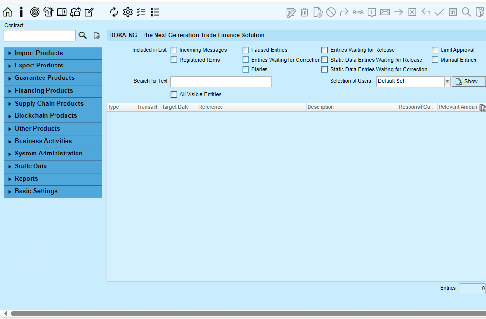Click the curved forward arrow icon
486x319 pixels.
click(x=344, y=12)
